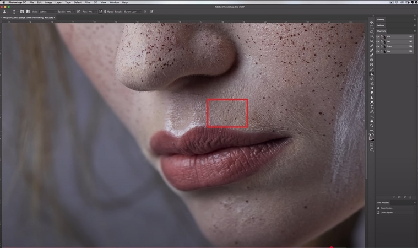The image size is (418, 248).
Task: Select the Red channel thumbnail
Action: click(383, 41)
